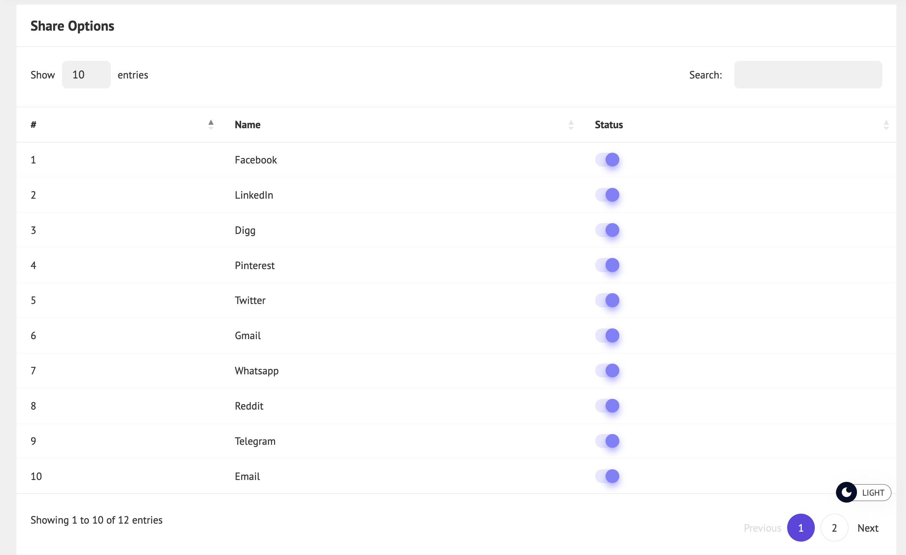Click the sort arrows on the Name column
Viewport: 906px width, 555px height.
[x=571, y=124]
